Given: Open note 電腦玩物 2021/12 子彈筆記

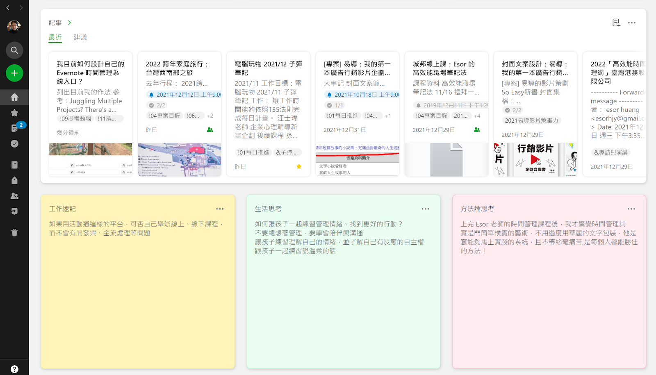Looking at the screenshot, I should [x=269, y=68].
